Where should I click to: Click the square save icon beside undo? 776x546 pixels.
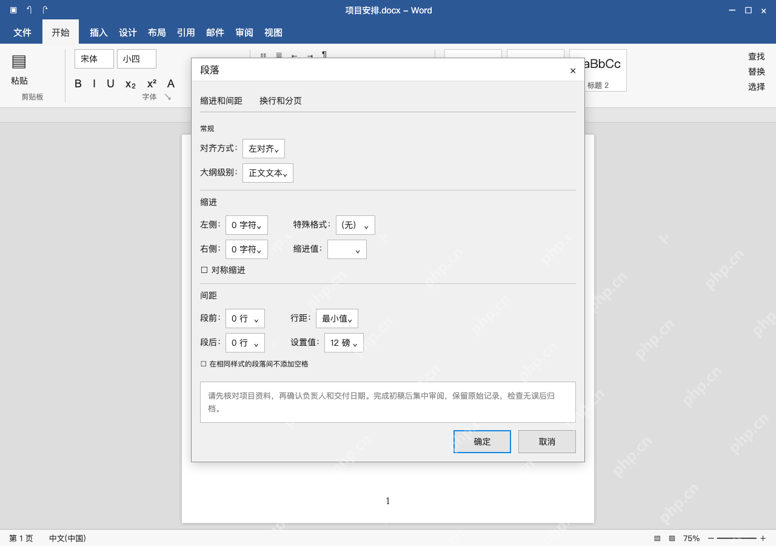coord(13,10)
